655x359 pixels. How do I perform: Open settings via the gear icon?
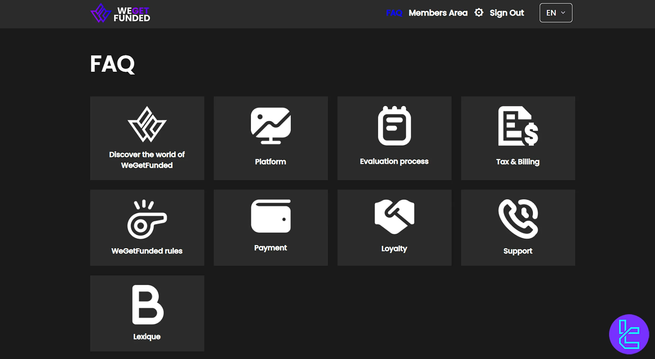click(x=479, y=13)
